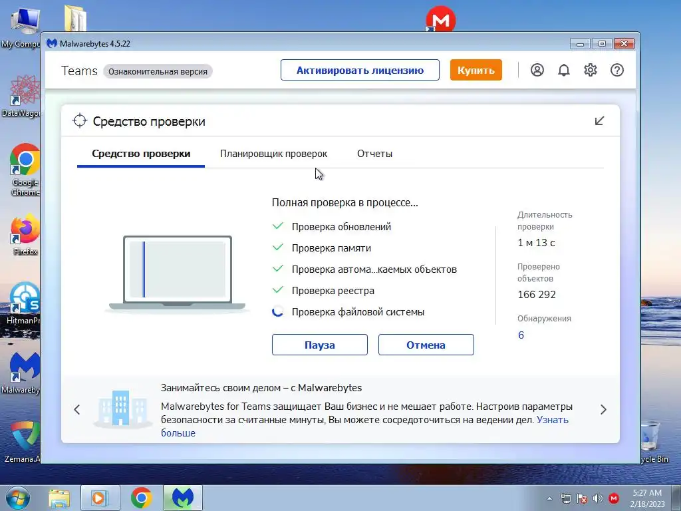
Task: Click the orange Купить button
Action: 476,71
